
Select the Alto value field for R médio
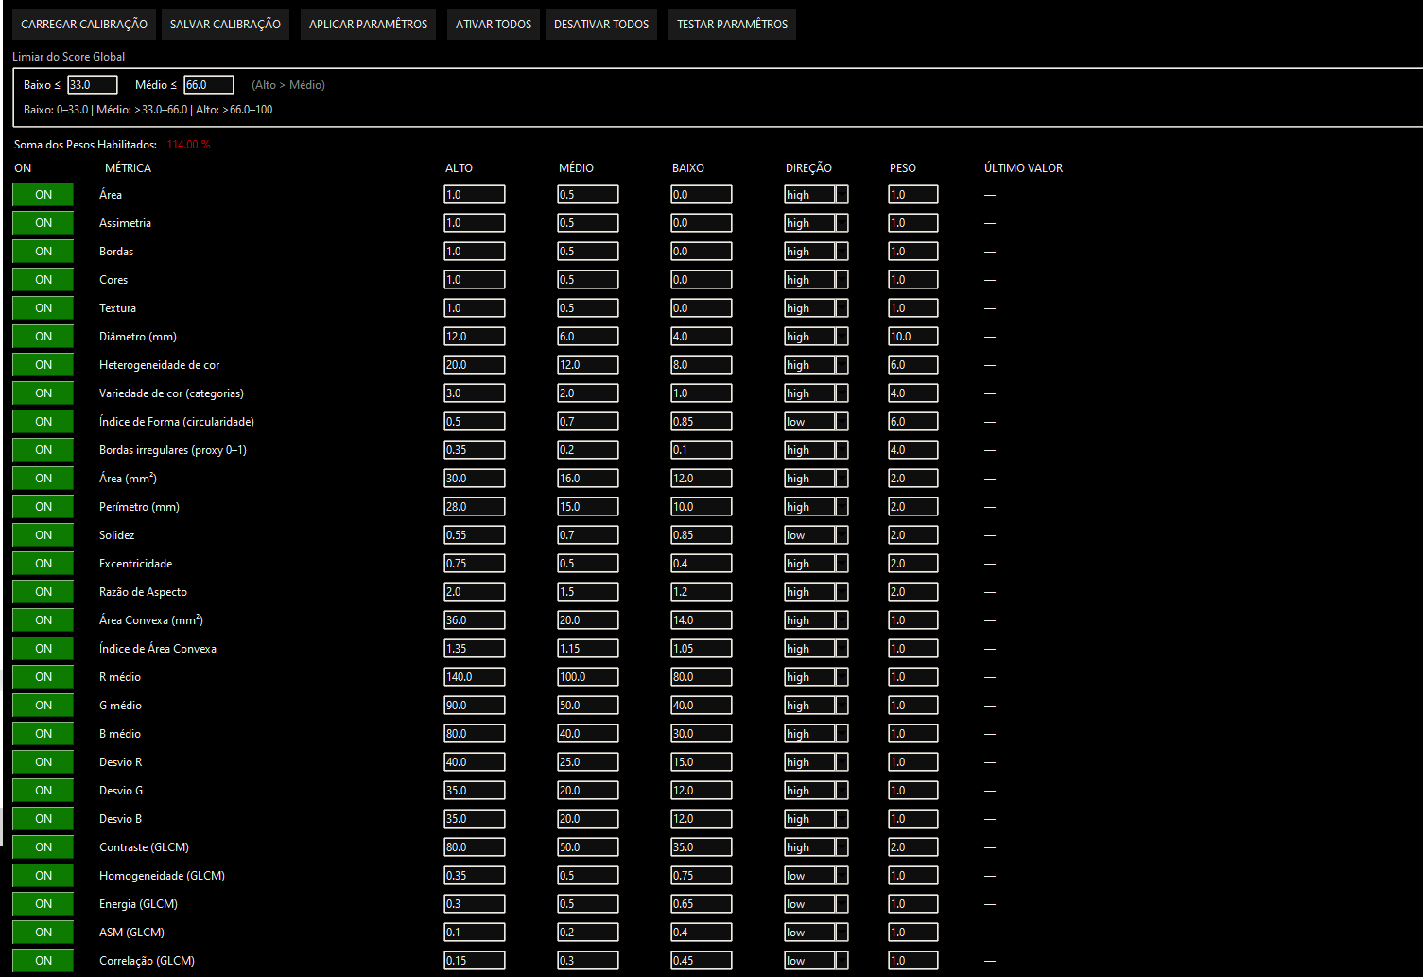pos(474,677)
